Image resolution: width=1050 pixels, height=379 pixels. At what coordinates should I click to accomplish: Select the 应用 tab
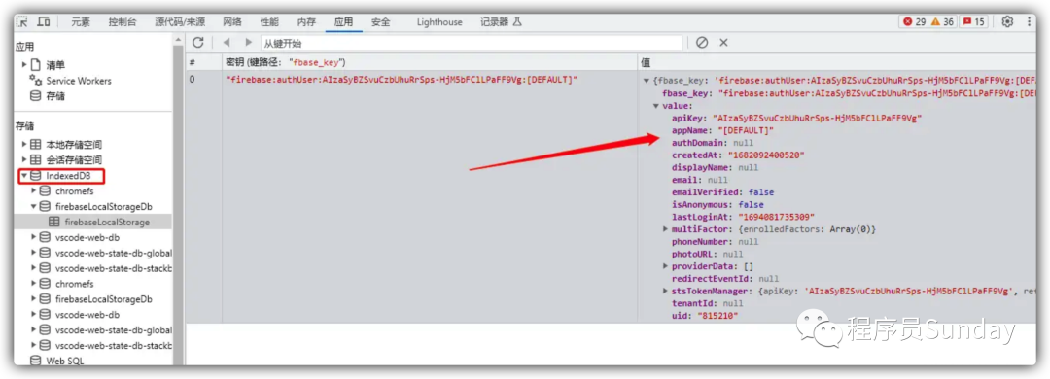click(343, 22)
